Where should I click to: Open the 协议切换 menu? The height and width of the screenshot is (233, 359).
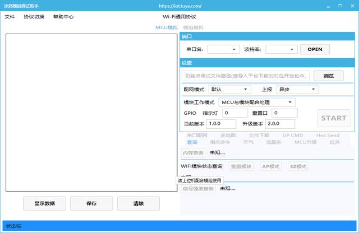pyautogui.click(x=34, y=17)
